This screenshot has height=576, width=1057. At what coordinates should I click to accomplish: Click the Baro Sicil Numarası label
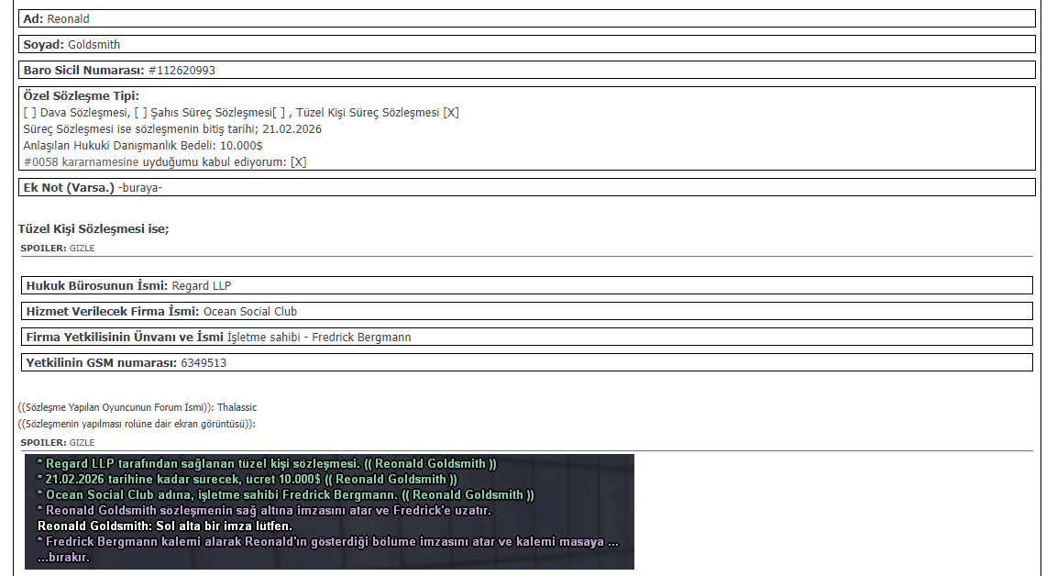(83, 70)
